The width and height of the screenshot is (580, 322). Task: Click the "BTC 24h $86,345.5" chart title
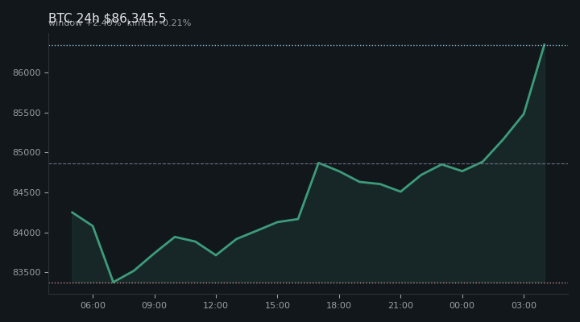(107, 18)
